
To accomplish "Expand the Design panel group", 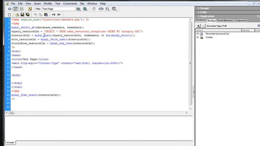I will tap(199, 8).
